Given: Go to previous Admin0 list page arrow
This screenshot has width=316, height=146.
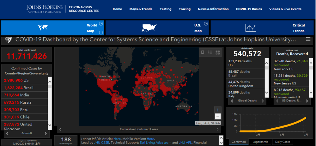Looking at the screenshot, I should 7,133.
